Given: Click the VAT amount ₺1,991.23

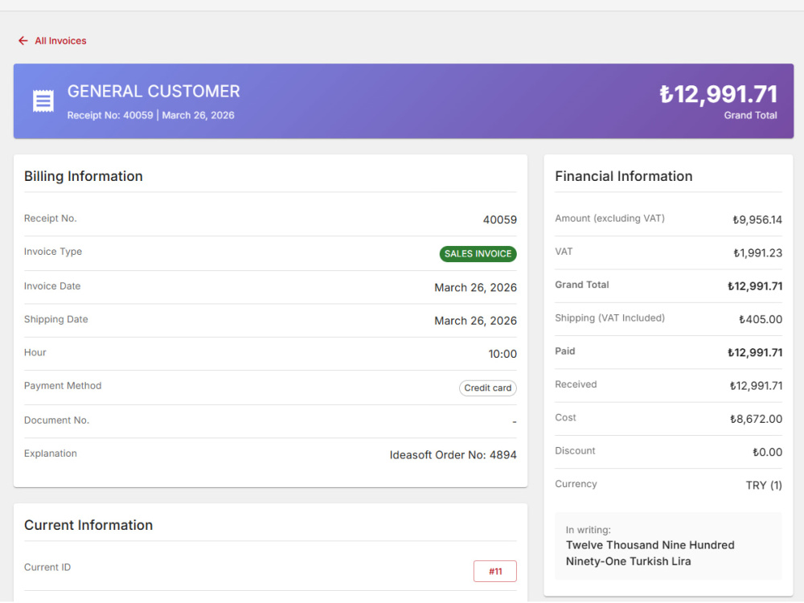Looking at the screenshot, I should [x=757, y=252].
